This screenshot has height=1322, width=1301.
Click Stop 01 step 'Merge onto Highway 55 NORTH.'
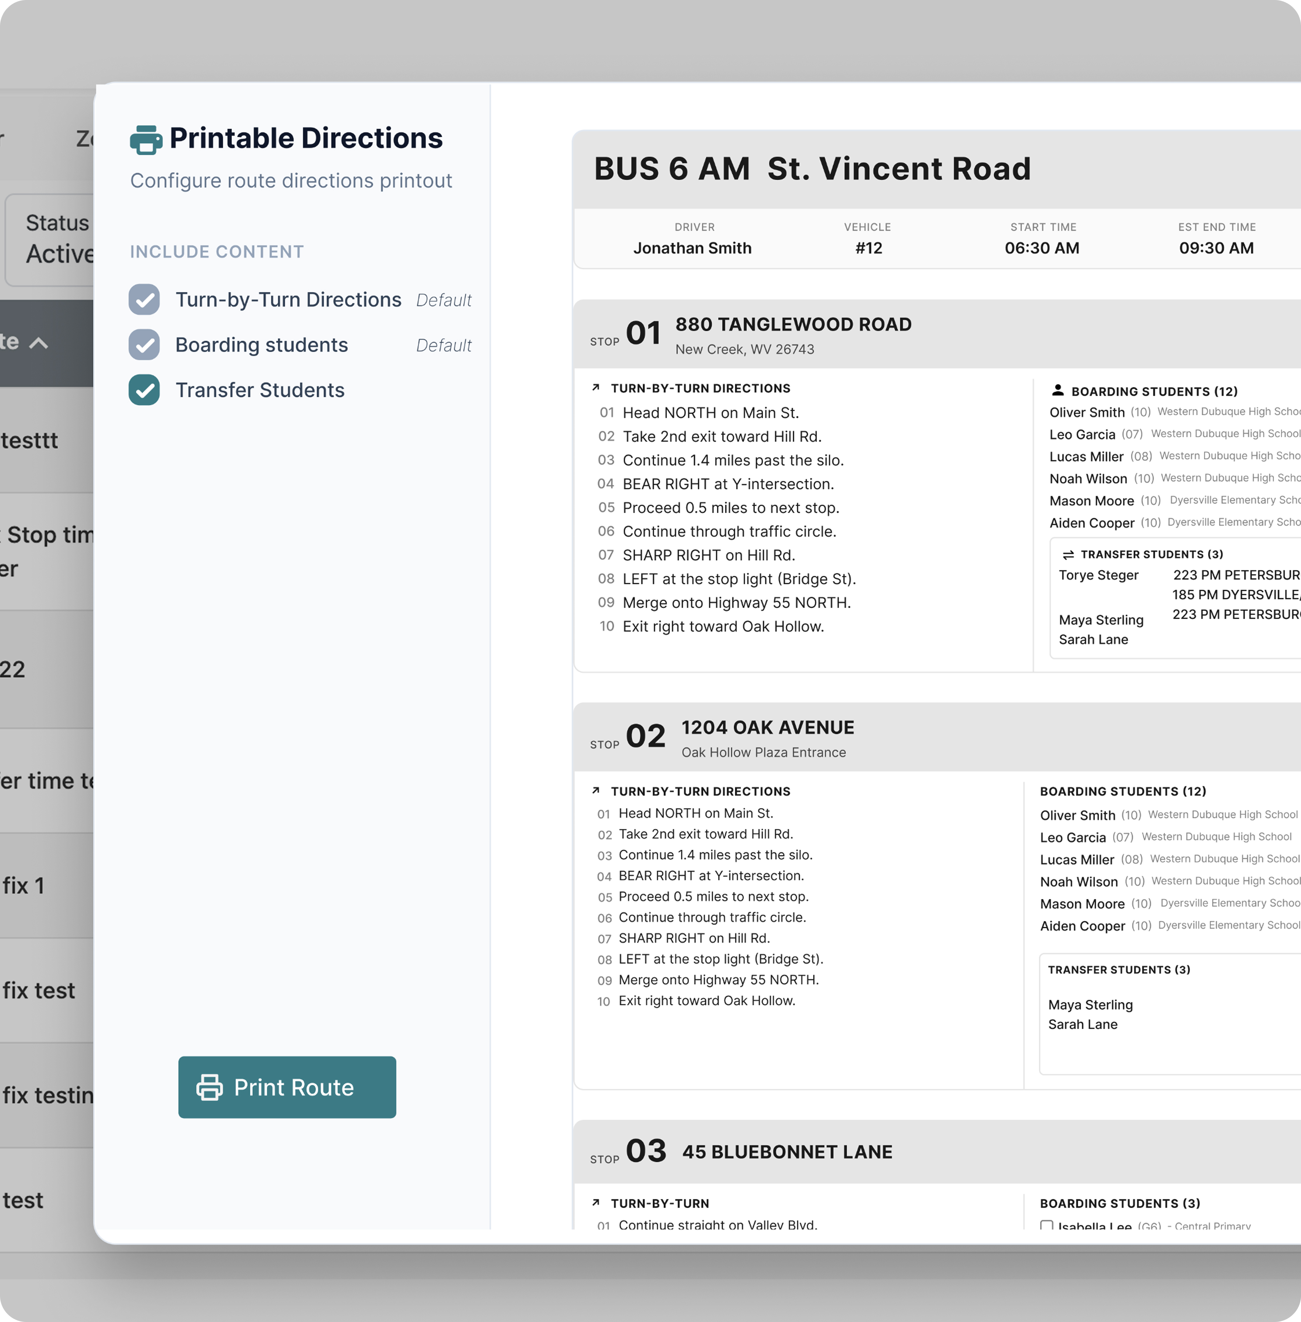(737, 603)
